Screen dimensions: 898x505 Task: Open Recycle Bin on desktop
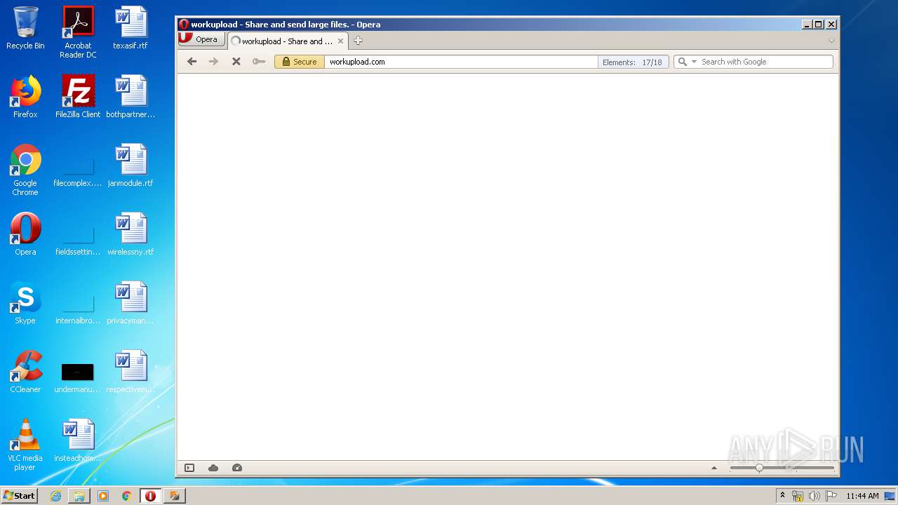pos(25,28)
